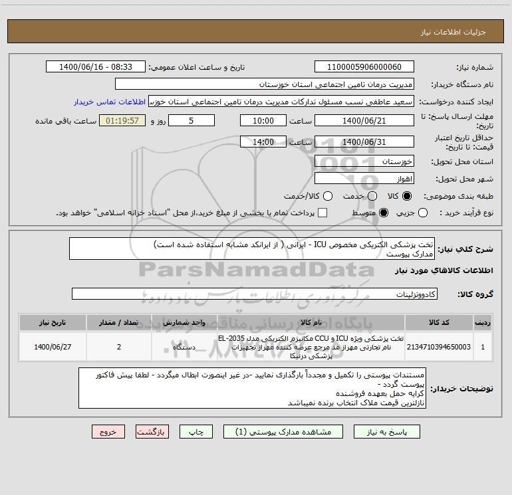Image resolution: width=512 pixels, height=495 pixels.
Task: Click the 'پاسخ به نیاز' button
Action: coord(386,432)
